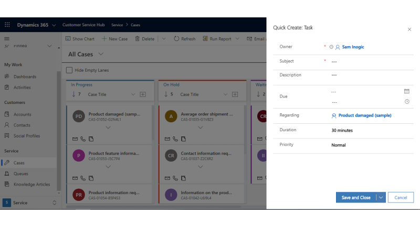
Task: Expand the Save and Close dropdown arrow
Action: point(381,198)
